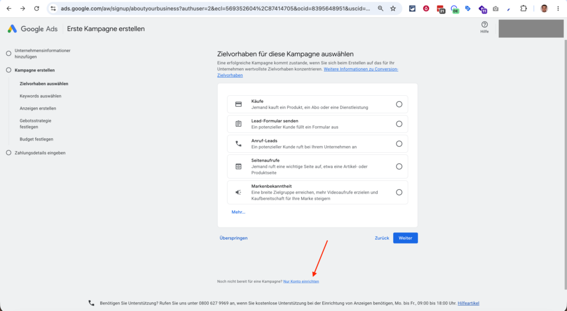Open the Kampagne erstellen step
Screen dimensions: 567x311
pyautogui.click(x=34, y=70)
